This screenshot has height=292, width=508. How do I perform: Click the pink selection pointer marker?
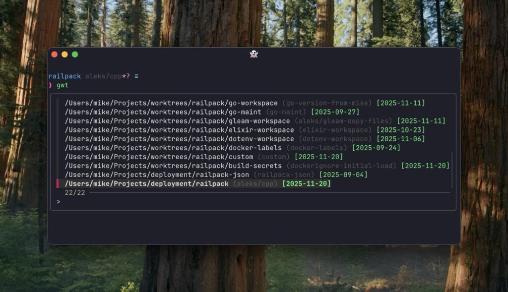click(x=58, y=184)
